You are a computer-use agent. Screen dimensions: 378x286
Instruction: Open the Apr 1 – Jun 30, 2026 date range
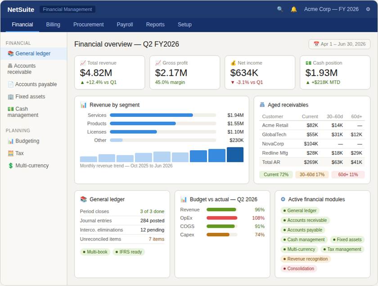[339, 44]
